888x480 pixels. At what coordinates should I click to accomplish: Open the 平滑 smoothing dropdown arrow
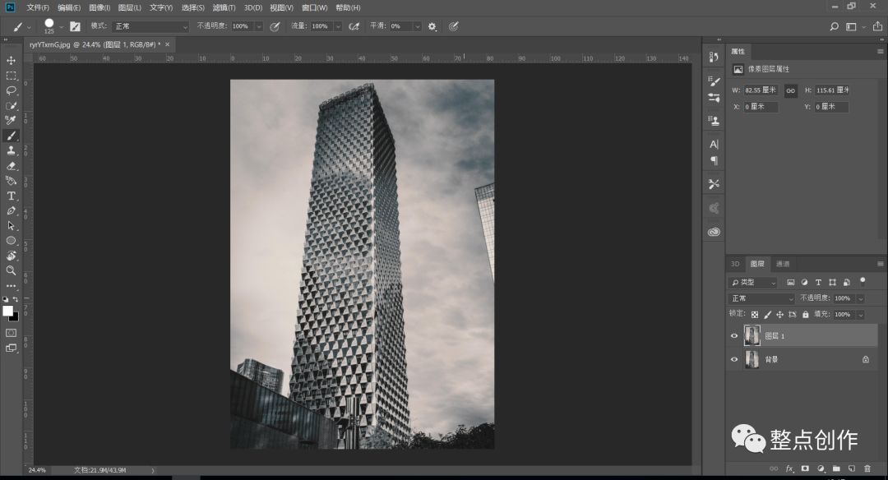[x=418, y=26]
